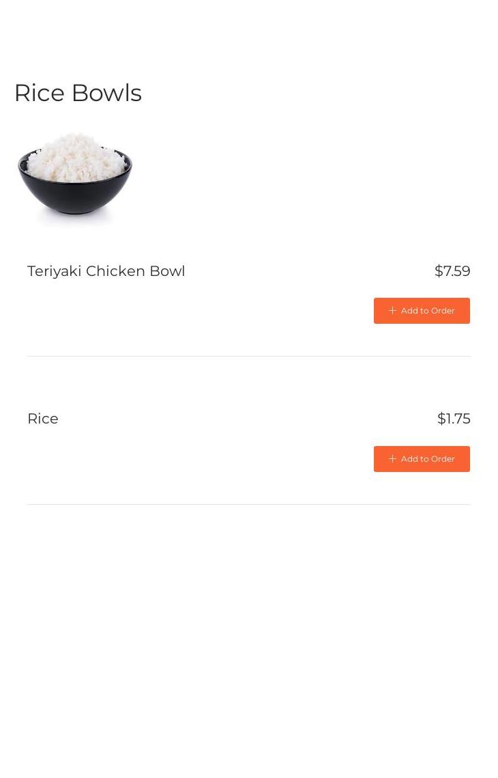Viewport: 498px width, 778px height.
Task: Click the word 'Bowls' in the heading
Action: 106,93
